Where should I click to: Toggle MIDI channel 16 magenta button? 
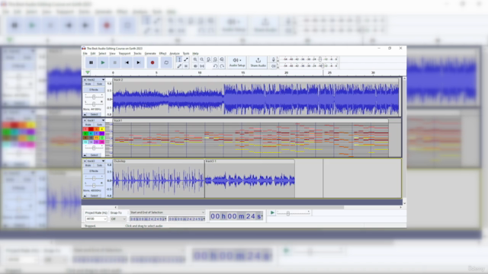click(101, 142)
